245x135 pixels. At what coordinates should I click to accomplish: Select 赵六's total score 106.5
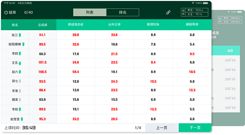click(x=42, y=72)
